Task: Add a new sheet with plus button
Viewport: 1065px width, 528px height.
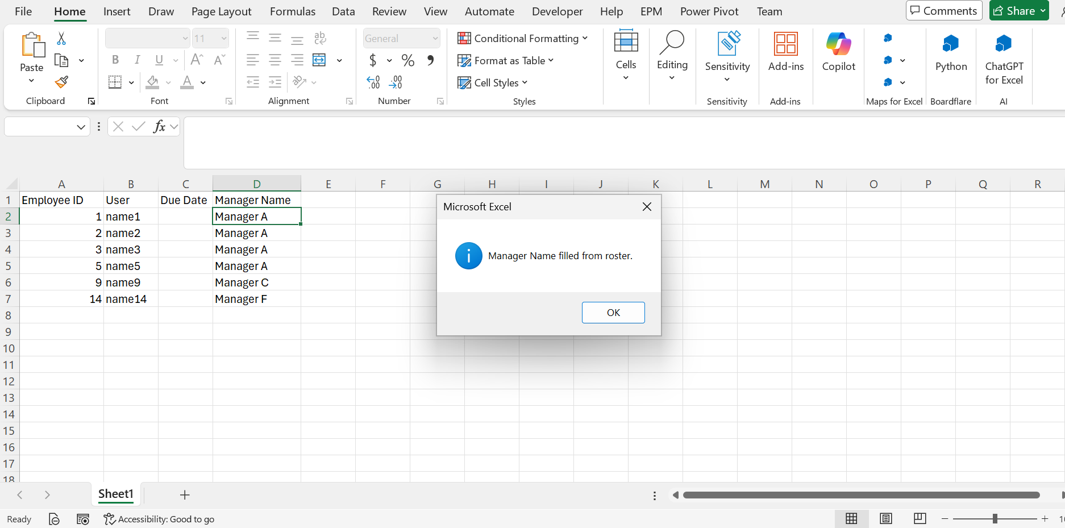Action: coord(185,495)
